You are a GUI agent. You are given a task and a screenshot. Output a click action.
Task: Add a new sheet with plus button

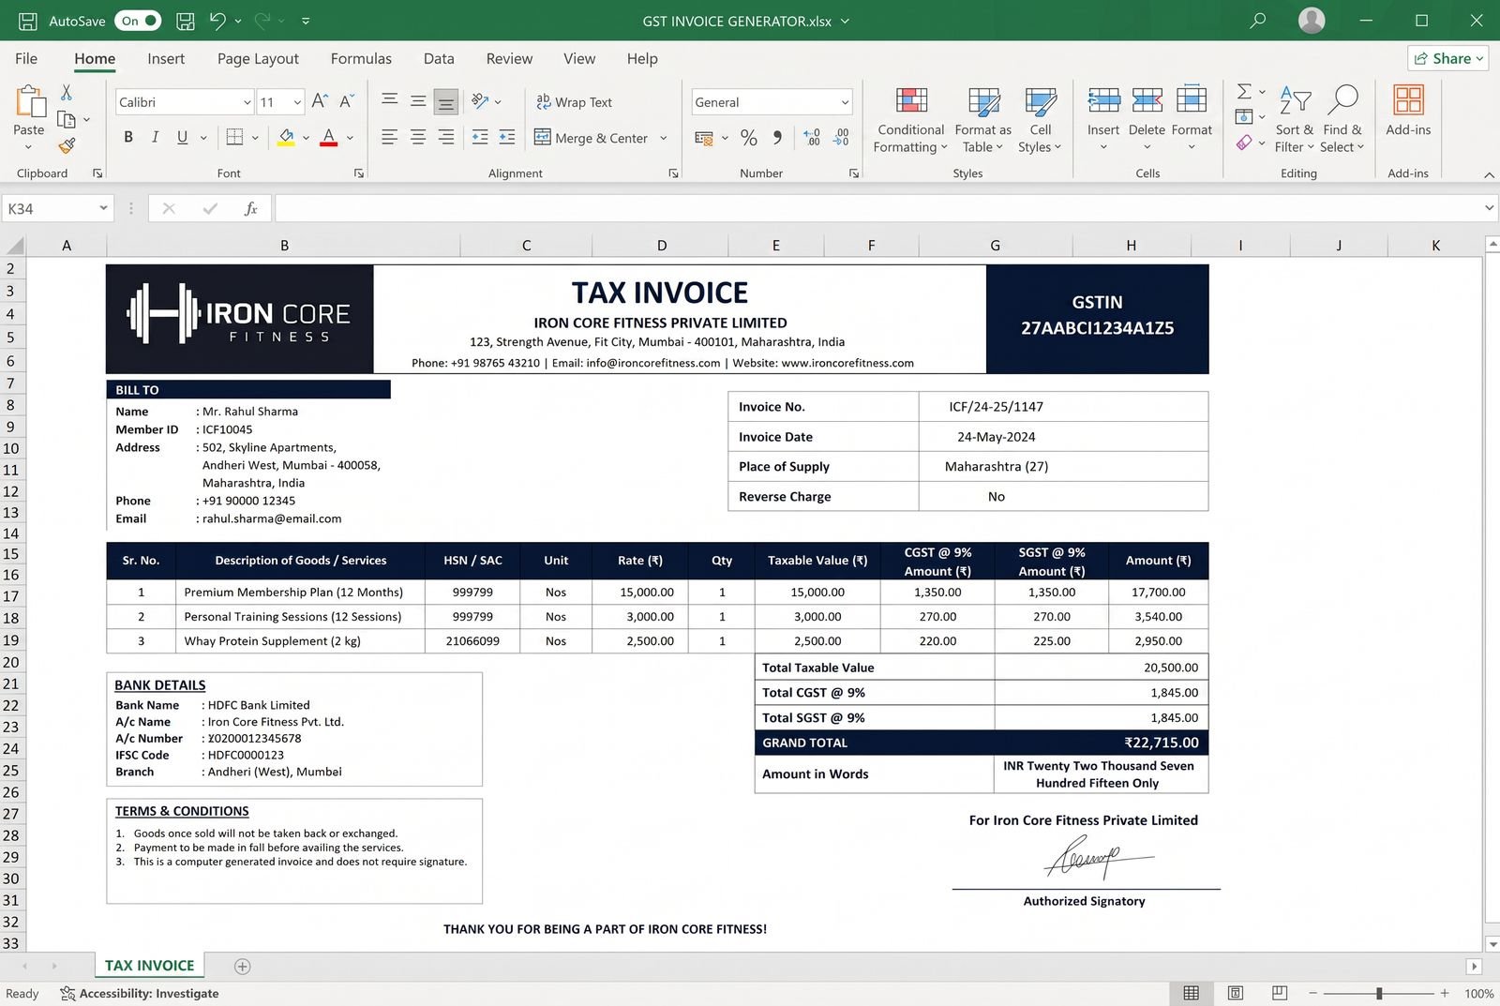tap(242, 966)
